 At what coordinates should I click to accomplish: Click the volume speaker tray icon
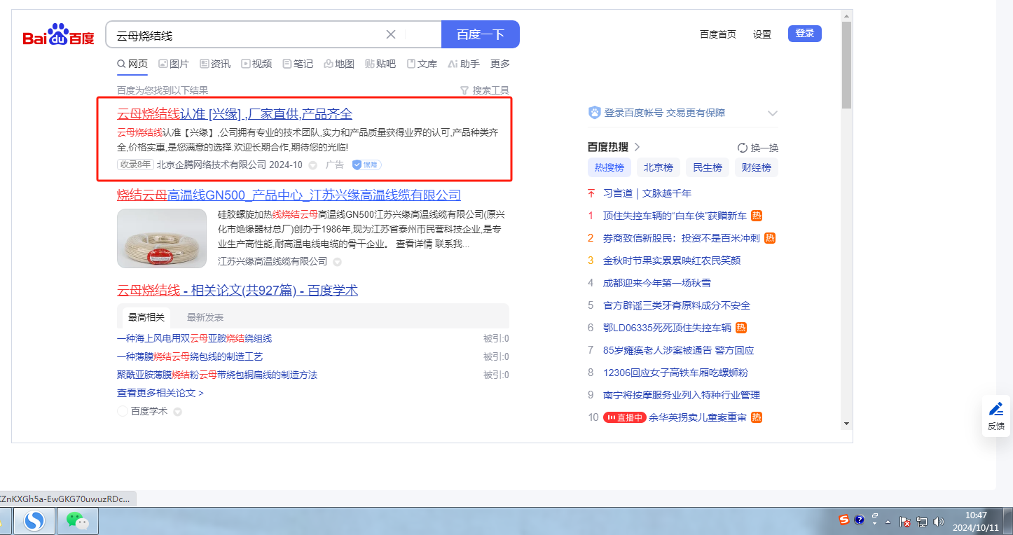point(939,522)
